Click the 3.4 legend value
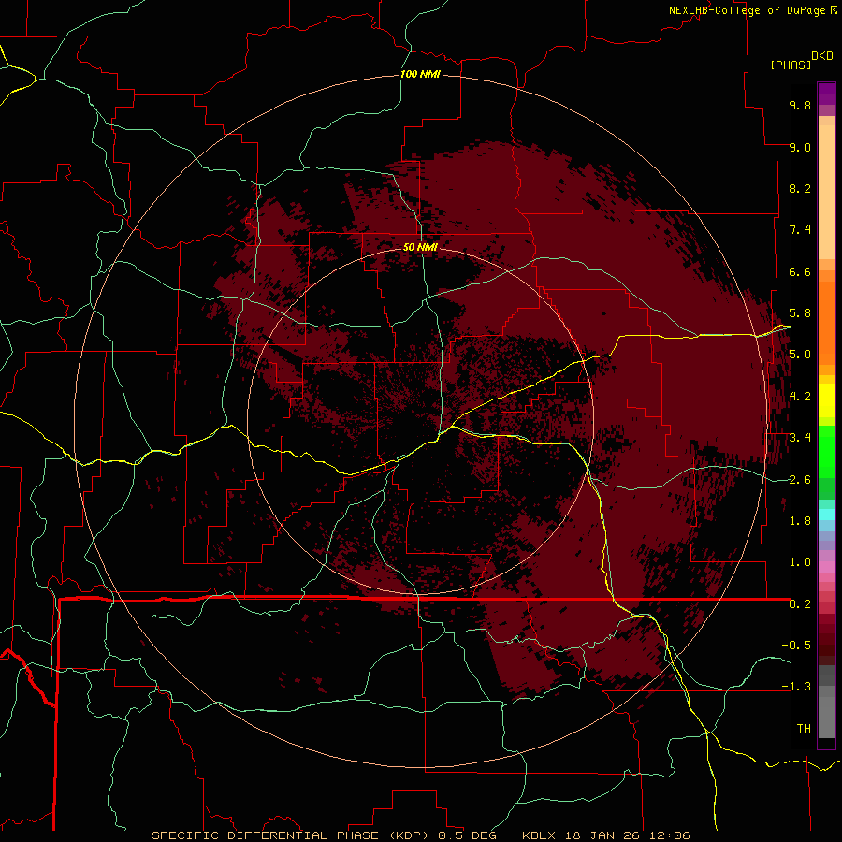Screen dimensions: 842x842 (800, 438)
